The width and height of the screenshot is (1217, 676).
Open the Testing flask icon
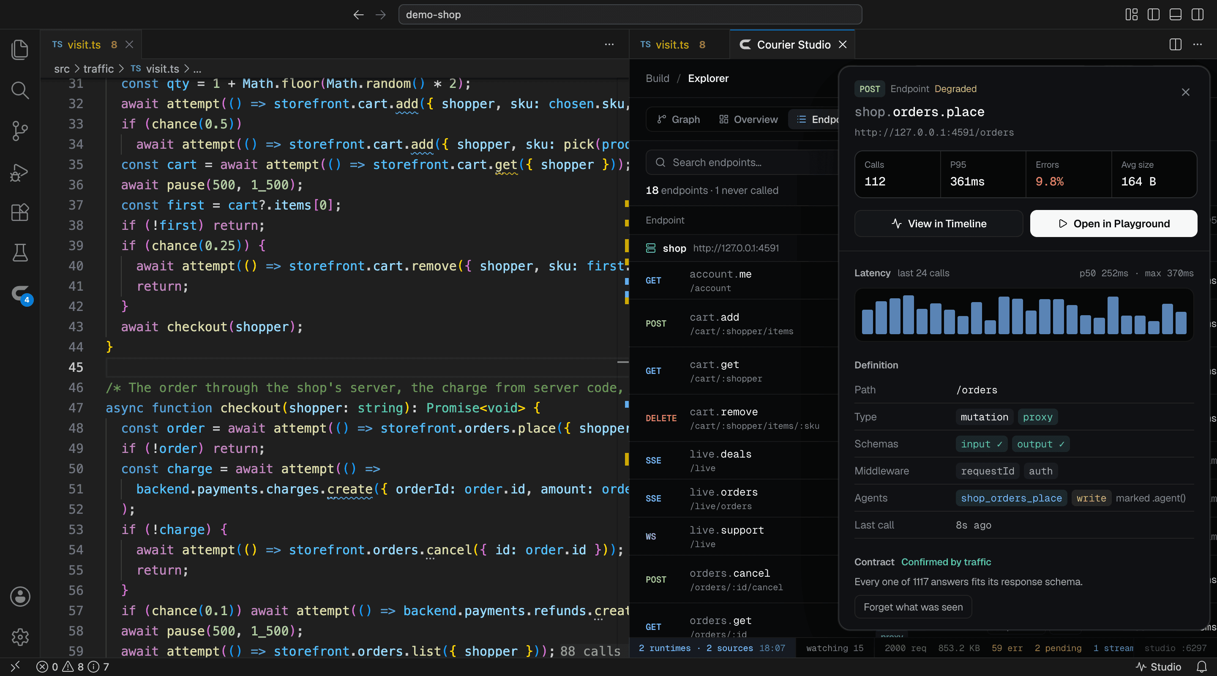[x=20, y=253]
